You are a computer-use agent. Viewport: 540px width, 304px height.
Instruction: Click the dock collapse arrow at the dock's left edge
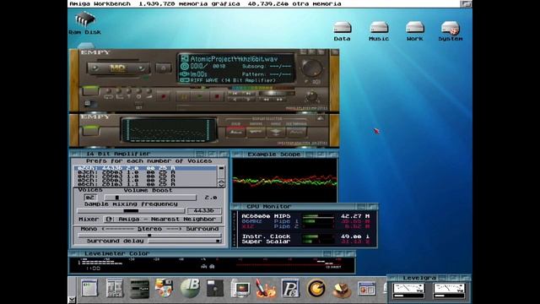72,300
